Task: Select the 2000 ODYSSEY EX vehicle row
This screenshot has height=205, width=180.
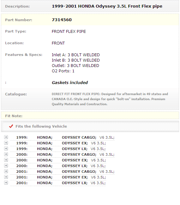Action: tap(58, 160)
